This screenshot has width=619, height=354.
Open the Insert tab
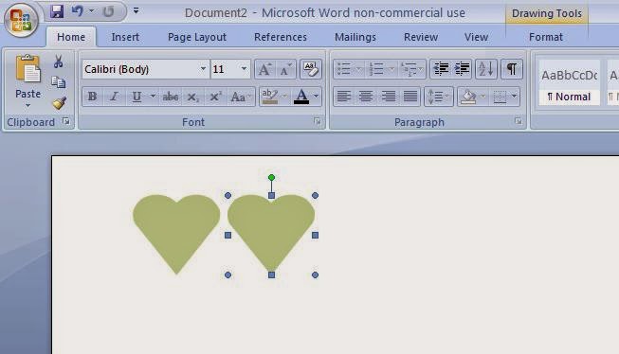[x=125, y=37]
